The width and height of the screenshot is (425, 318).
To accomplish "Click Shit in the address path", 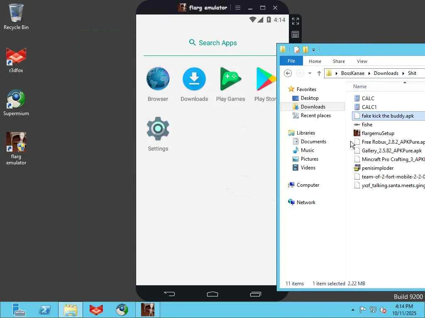I will pyautogui.click(x=412, y=73).
